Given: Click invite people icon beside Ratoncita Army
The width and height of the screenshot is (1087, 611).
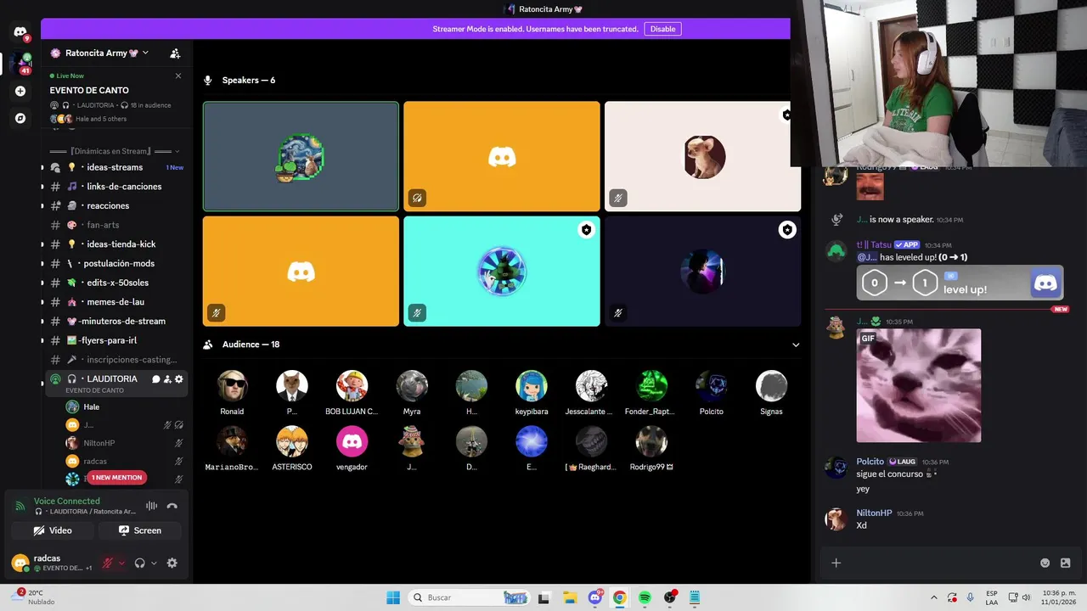Looking at the screenshot, I should coord(175,53).
